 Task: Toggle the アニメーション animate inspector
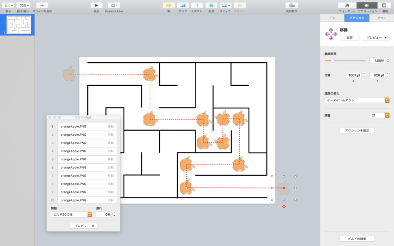click(367, 5)
